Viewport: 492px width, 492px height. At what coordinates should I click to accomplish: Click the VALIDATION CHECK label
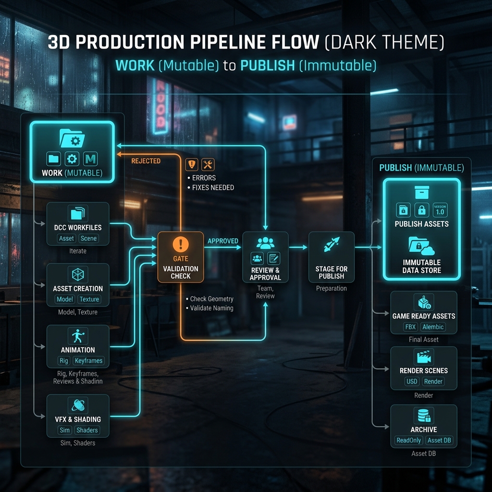181,272
